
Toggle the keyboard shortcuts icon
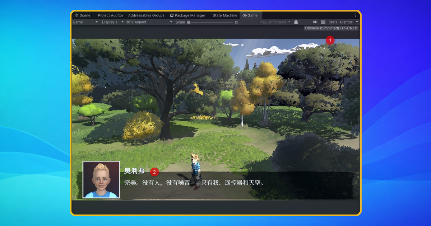click(x=323, y=22)
